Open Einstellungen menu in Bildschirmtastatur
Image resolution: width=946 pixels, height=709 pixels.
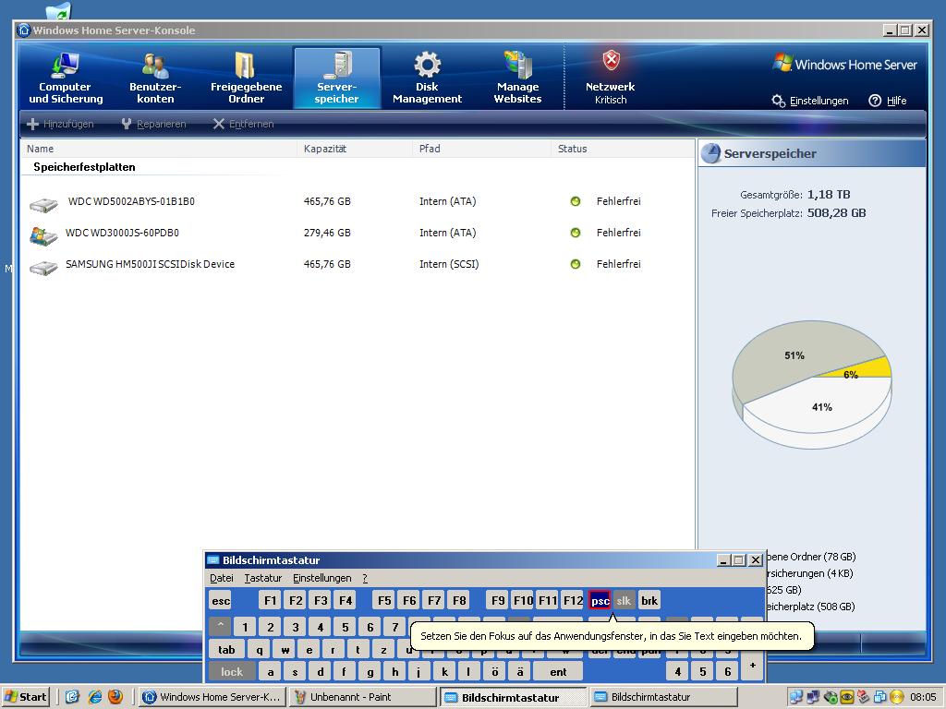322,578
